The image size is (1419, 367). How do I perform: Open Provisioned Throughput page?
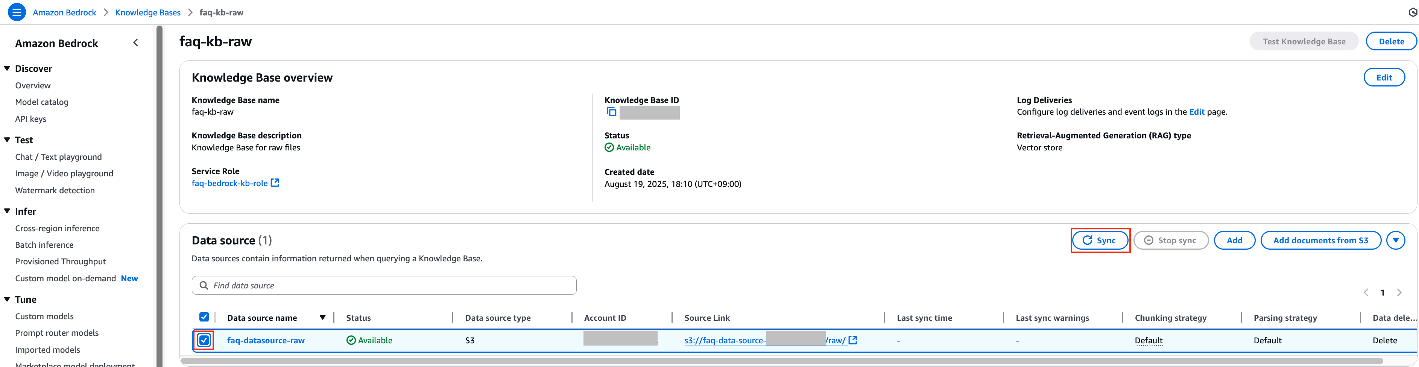coord(61,261)
